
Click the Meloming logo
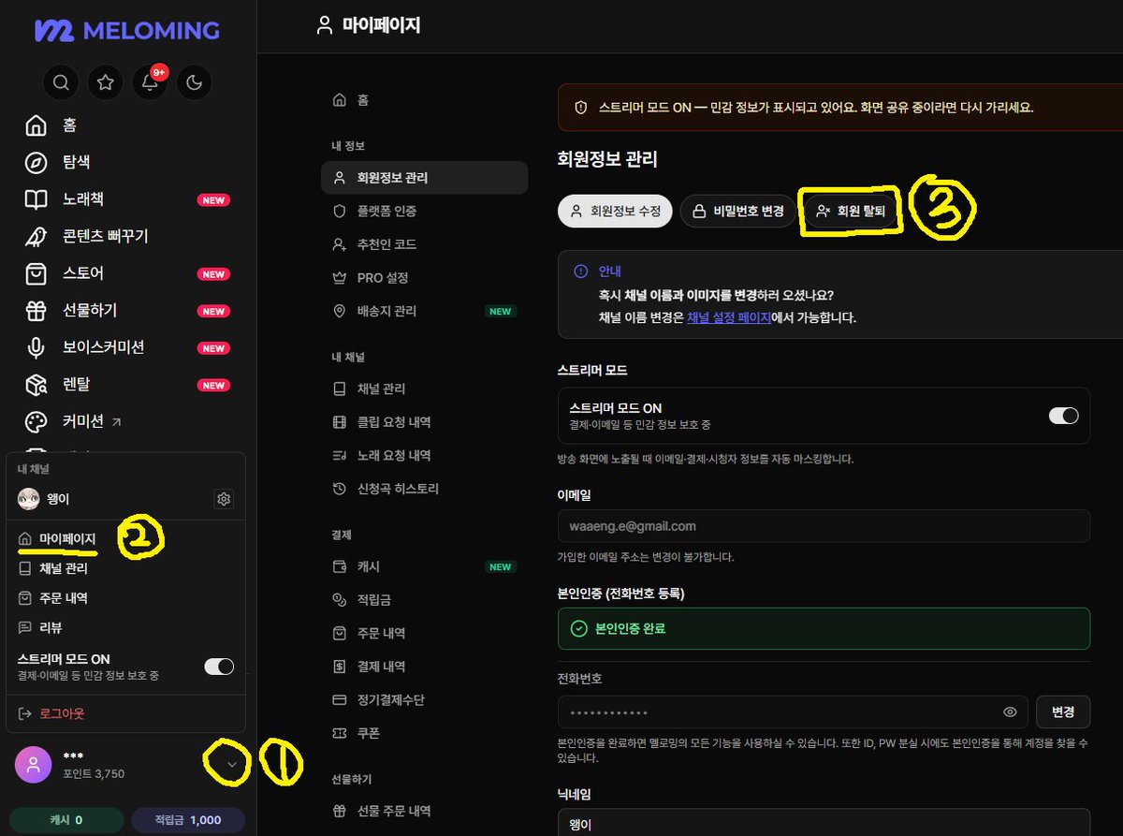(127, 30)
